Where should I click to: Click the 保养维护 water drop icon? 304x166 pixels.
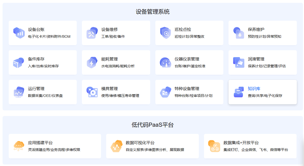pos(239,33)
